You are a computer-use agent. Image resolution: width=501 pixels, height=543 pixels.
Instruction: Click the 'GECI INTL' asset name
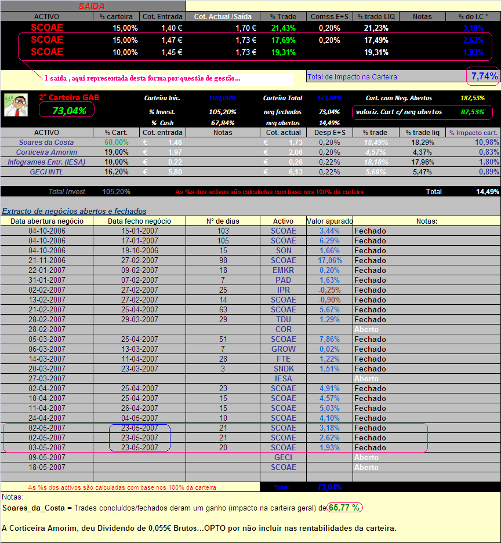point(46,172)
